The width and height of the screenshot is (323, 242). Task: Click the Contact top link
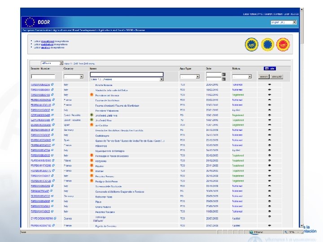(x=278, y=14)
